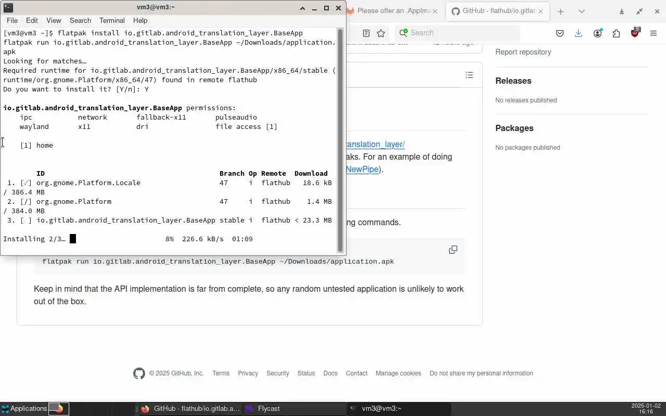666x416 pixels.
Task: Open the Firefox downloads panel
Action: coord(578,33)
